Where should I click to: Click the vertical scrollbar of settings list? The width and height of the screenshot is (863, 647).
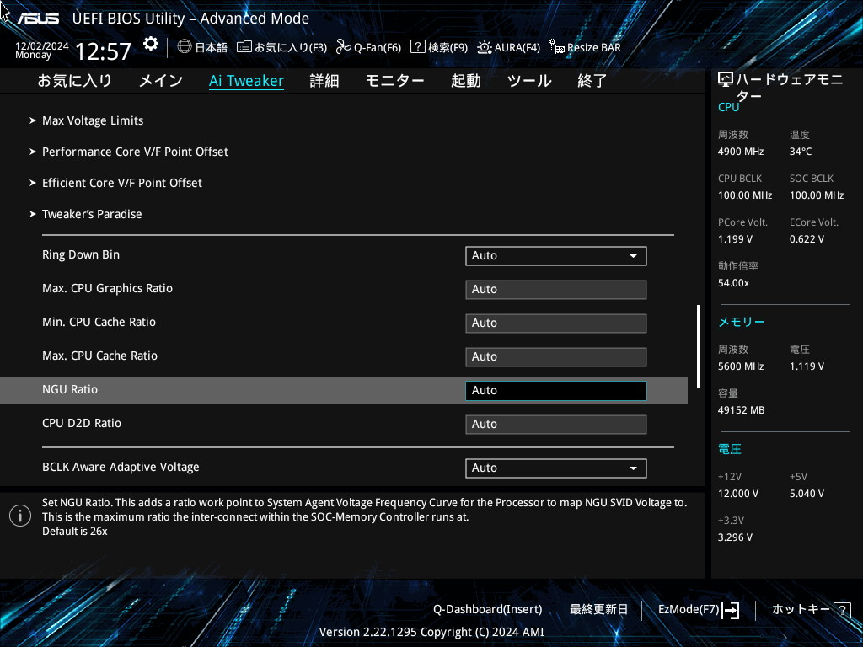pyautogui.click(x=698, y=345)
